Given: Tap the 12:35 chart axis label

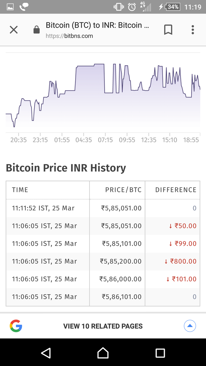Looking at the screenshot, I should pyautogui.click(x=149, y=140).
